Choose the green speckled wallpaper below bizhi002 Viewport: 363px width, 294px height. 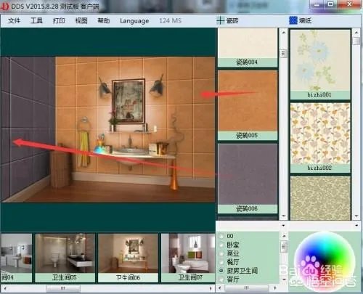[320, 198]
